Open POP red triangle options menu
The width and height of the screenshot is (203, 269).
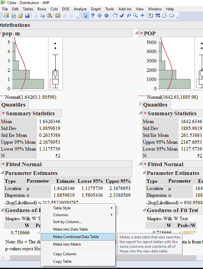pos(141,33)
